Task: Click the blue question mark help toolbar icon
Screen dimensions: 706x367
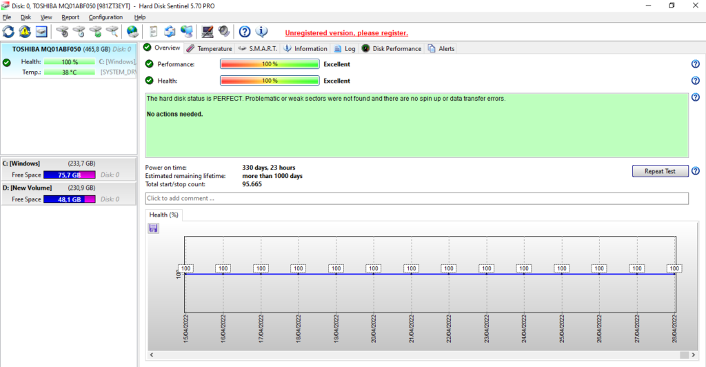Action: (245, 32)
